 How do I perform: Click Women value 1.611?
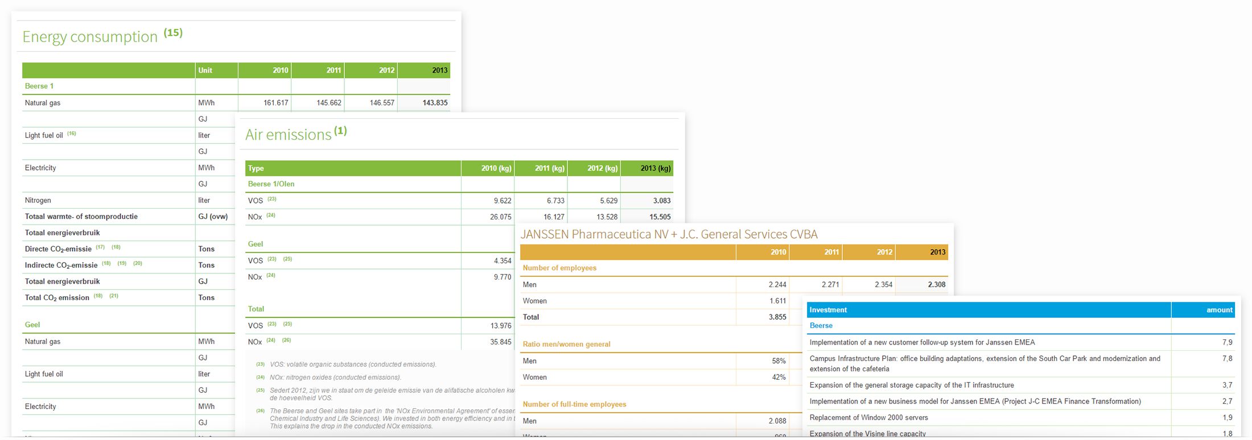[x=777, y=301]
